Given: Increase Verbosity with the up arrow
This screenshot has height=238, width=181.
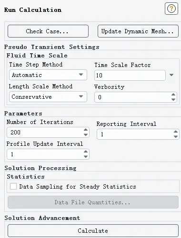Looking at the screenshot, I should tap(173, 95).
